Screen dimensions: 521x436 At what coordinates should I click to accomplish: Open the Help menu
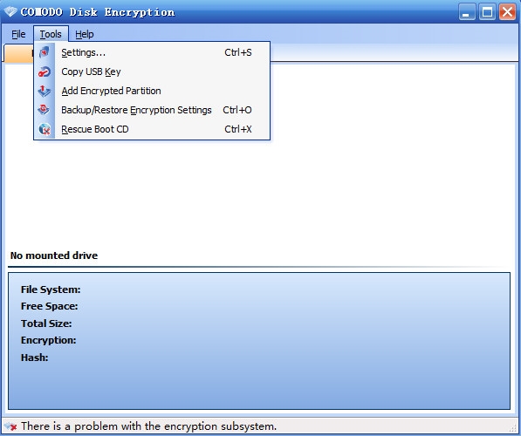[85, 34]
